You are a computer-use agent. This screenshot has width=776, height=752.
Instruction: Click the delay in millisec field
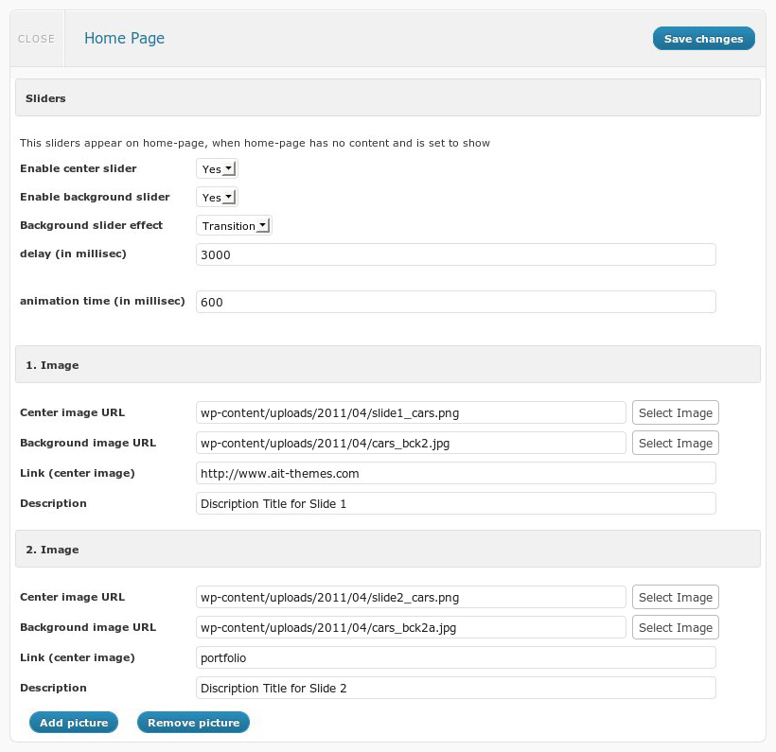point(455,254)
